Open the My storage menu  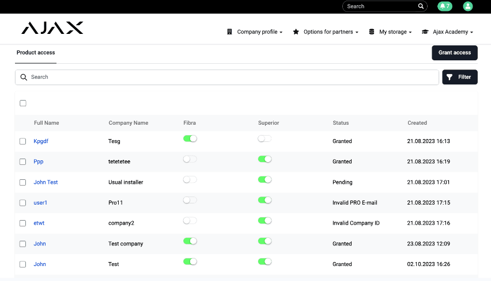tap(395, 32)
